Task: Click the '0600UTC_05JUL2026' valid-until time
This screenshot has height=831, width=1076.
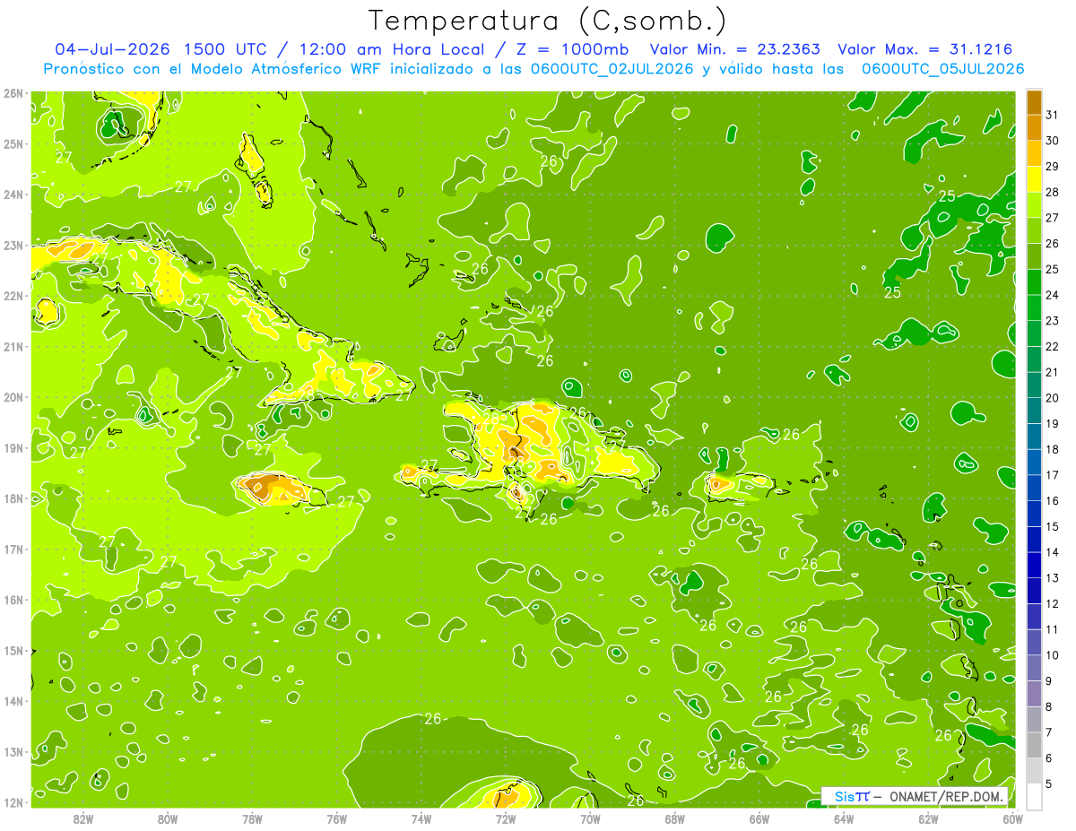Action: 943,68
